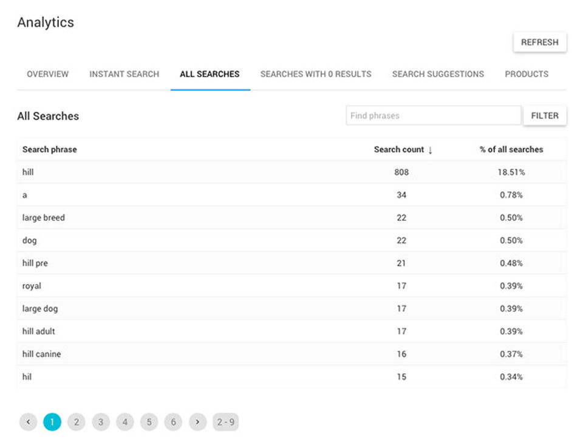Go to page 4
This screenshot has height=445, width=583.
coord(125,422)
